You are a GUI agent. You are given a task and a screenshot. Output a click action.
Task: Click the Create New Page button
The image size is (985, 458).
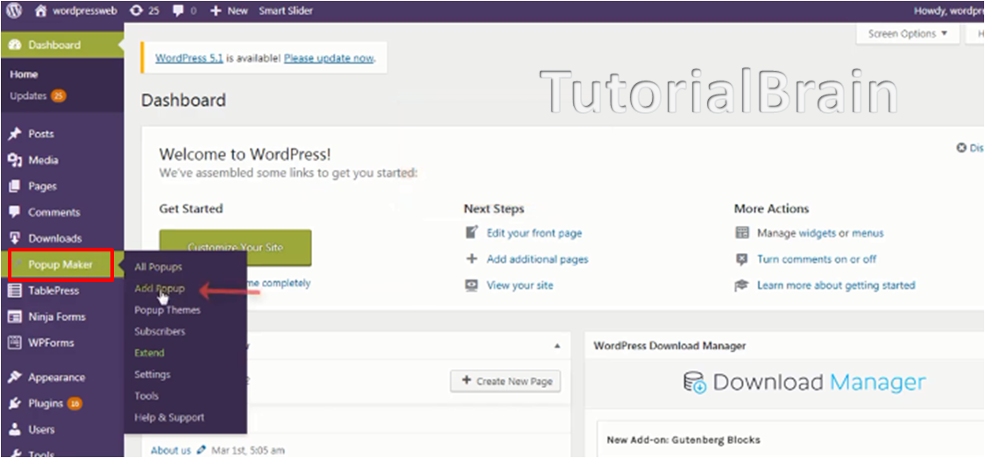click(506, 381)
